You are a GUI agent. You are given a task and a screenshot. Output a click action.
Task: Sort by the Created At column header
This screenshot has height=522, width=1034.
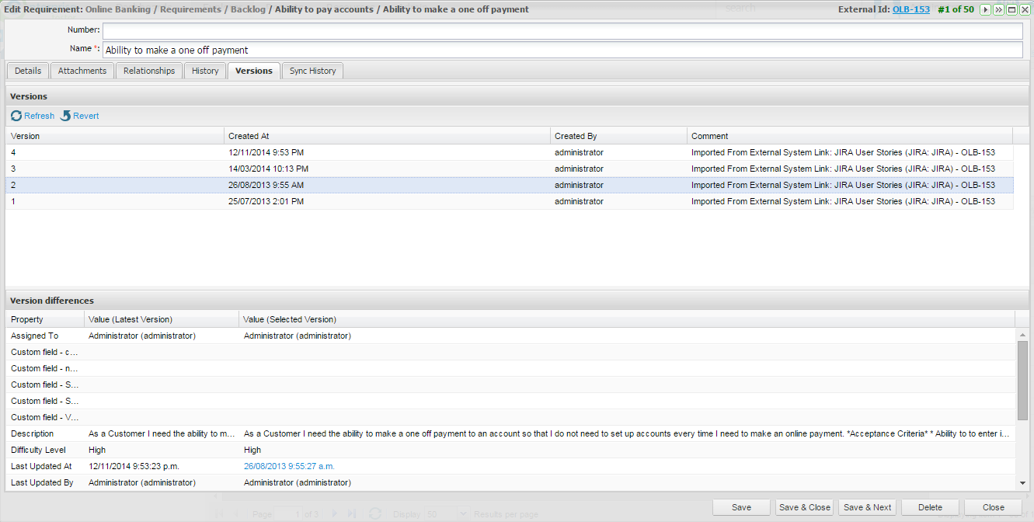click(387, 136)
